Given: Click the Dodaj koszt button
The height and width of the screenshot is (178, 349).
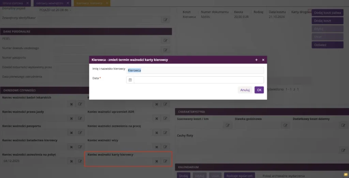Looking at the screenshot, I should tap(328, 20).
